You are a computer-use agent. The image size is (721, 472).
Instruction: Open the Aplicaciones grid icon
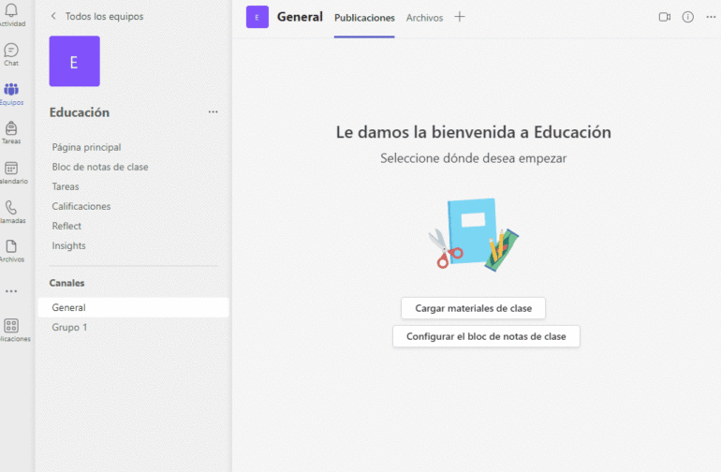click(11, 326)
